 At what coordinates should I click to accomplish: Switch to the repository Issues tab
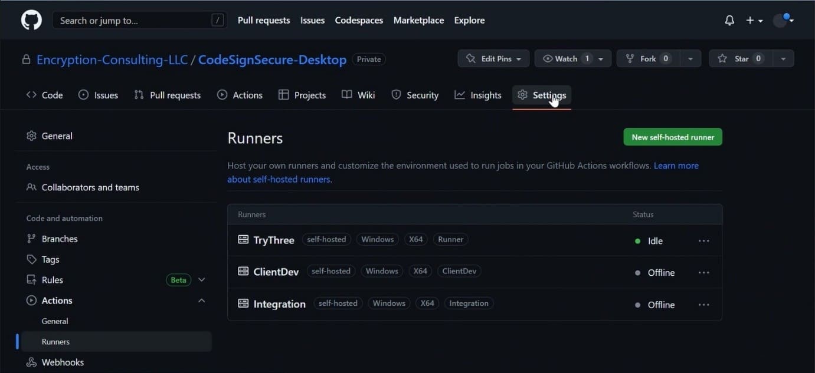click(x=98, y=95)
